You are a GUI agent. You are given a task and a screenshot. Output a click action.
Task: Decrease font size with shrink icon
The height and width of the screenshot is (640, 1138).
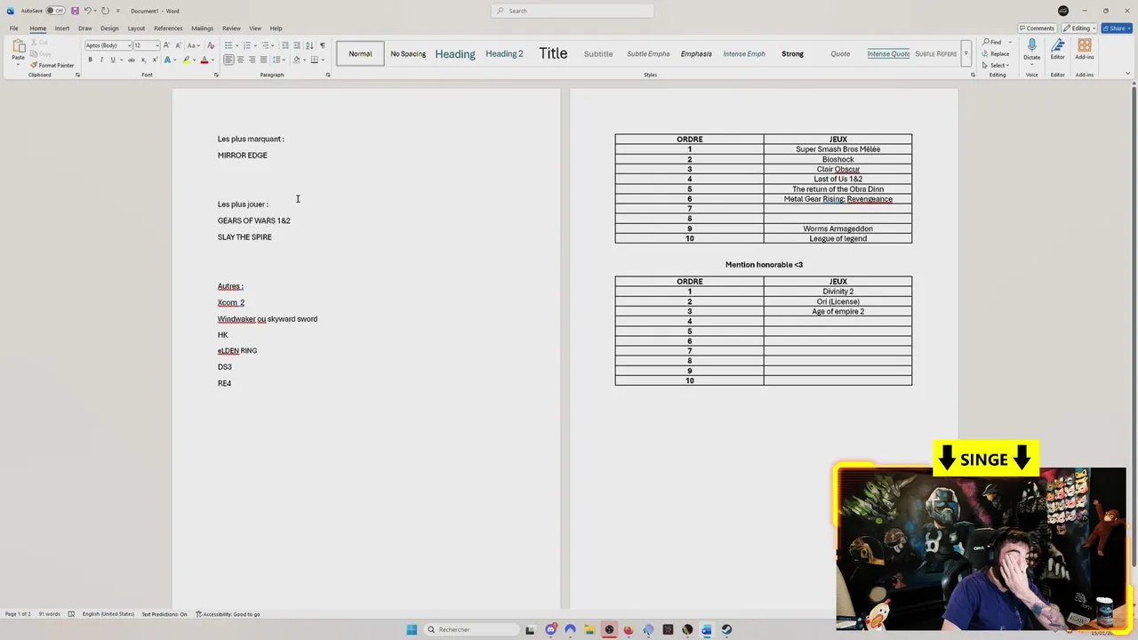[x=180, y=45]
